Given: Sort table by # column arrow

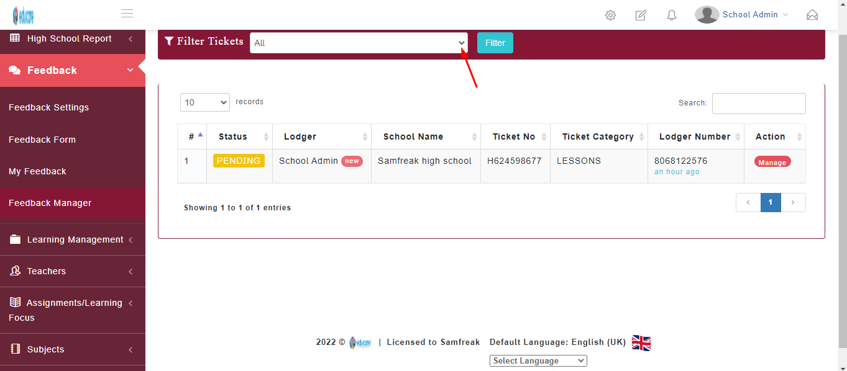Looking at the screenshot, I should pyautogui.click(x=200, y=134).
